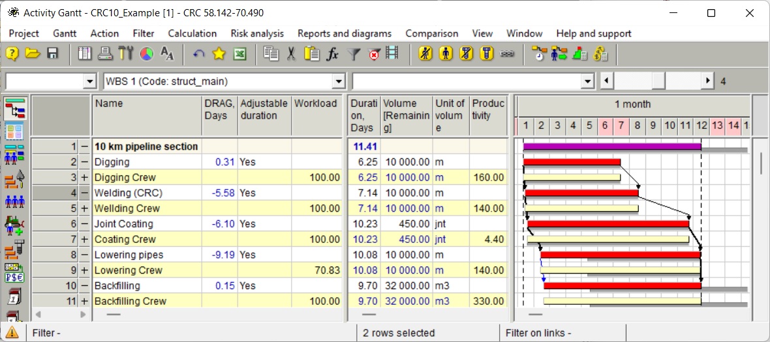Screen dimensions: 770x342
Task: Click the DRAG, Days column header
Action: pos(220,116)
